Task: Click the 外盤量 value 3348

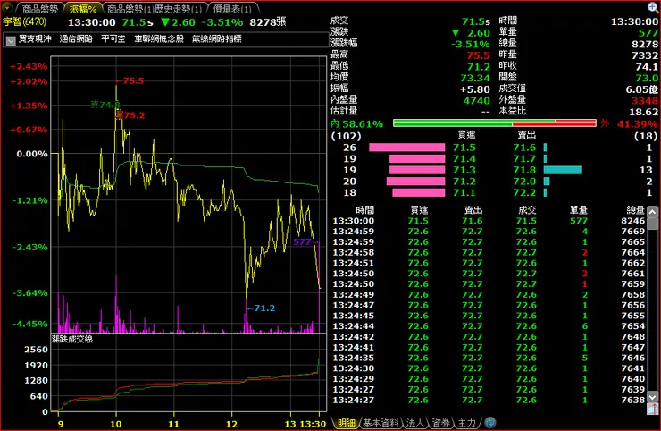Action: 644,100
